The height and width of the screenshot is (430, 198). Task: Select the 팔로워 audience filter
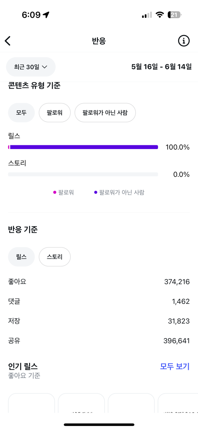(x=55, y=113)
